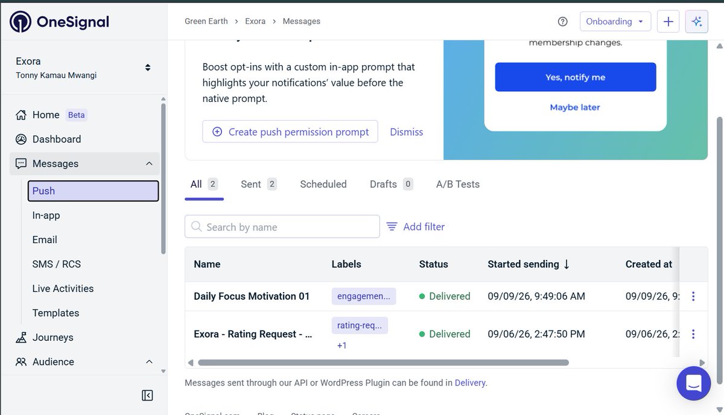Click the Dashboard gauge icon
Viewport: 724px width, 415px height.
21,139
